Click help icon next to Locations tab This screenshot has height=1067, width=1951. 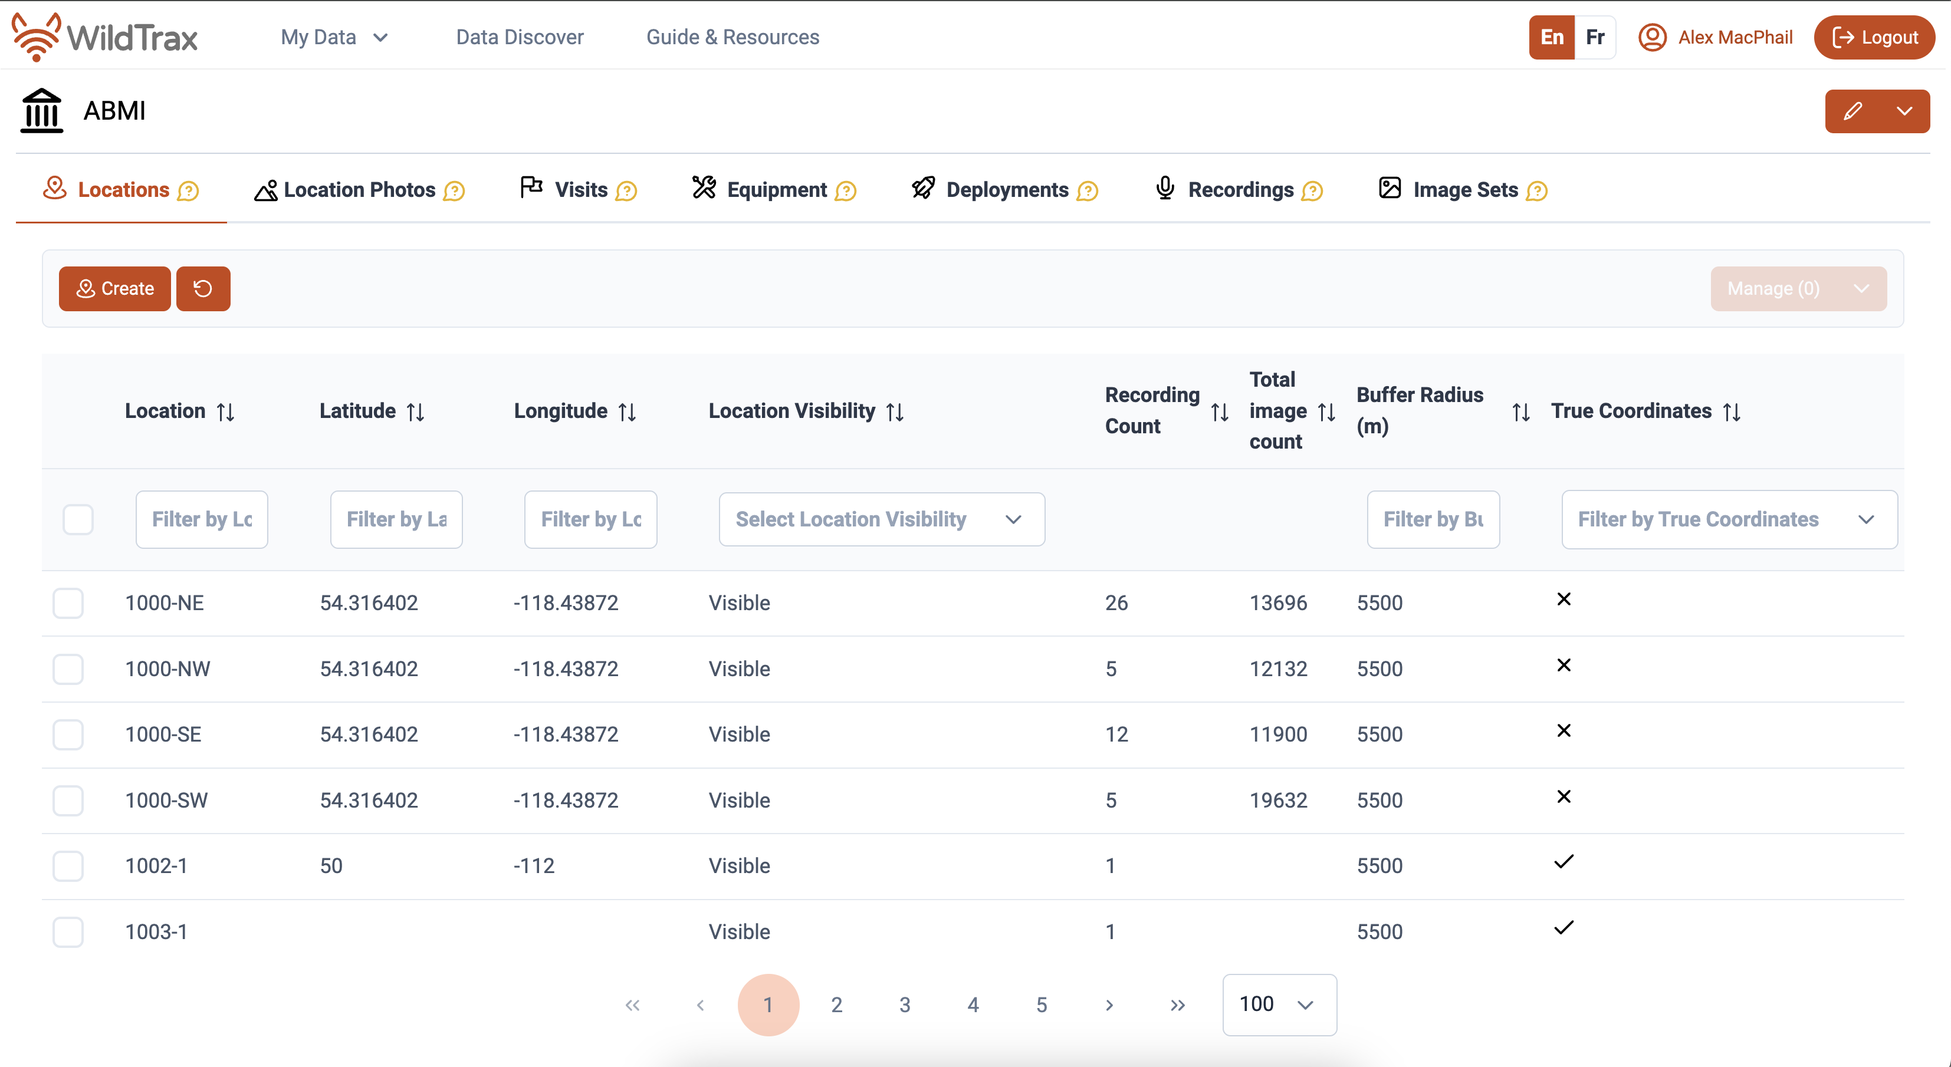tap(188, 191)
